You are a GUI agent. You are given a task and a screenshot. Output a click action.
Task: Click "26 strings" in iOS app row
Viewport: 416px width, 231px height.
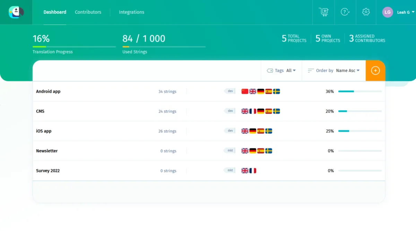(x=167, y=131)
